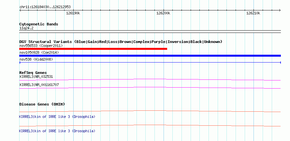Image resolution: width=290 pixels, height=141 pixels.
Task: Click the Disease Genes (OMIM) track heading
Action: pos(42,104)
